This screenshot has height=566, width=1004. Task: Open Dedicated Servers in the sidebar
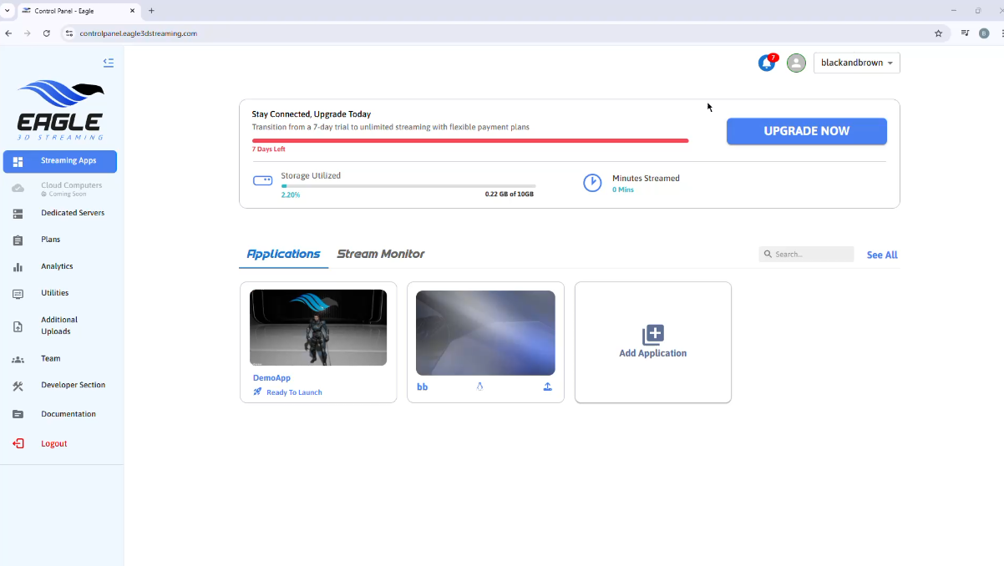coord(73,213)
